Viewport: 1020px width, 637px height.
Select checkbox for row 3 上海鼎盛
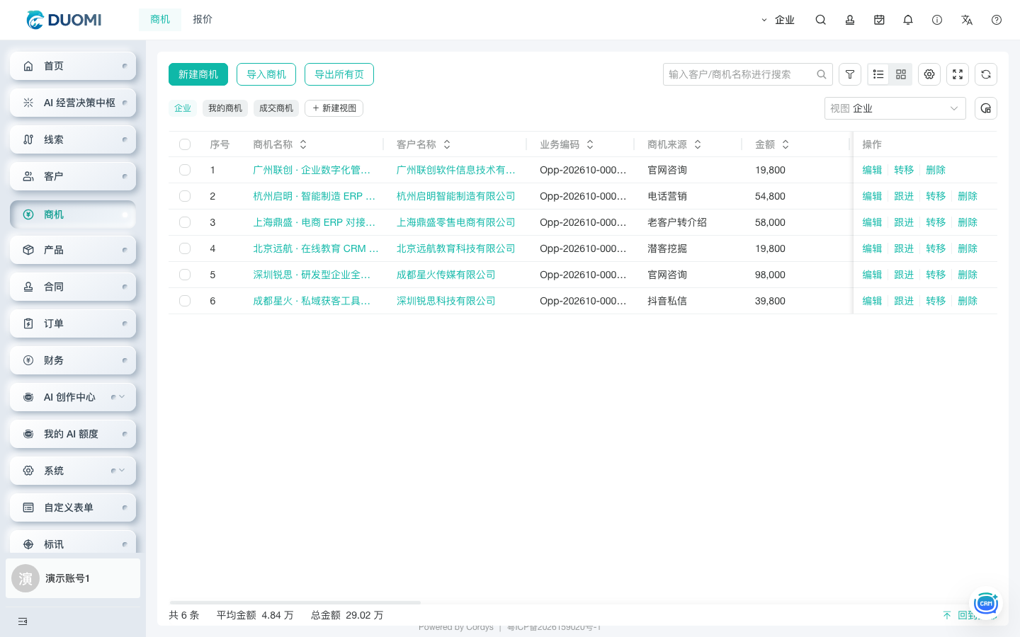tap(185, 222)
